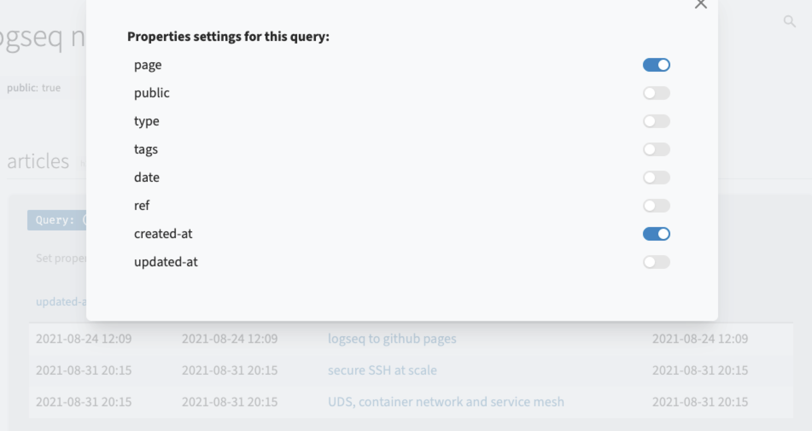
Task: Select the first table row dated 2021-08-24
Action: 84,338
